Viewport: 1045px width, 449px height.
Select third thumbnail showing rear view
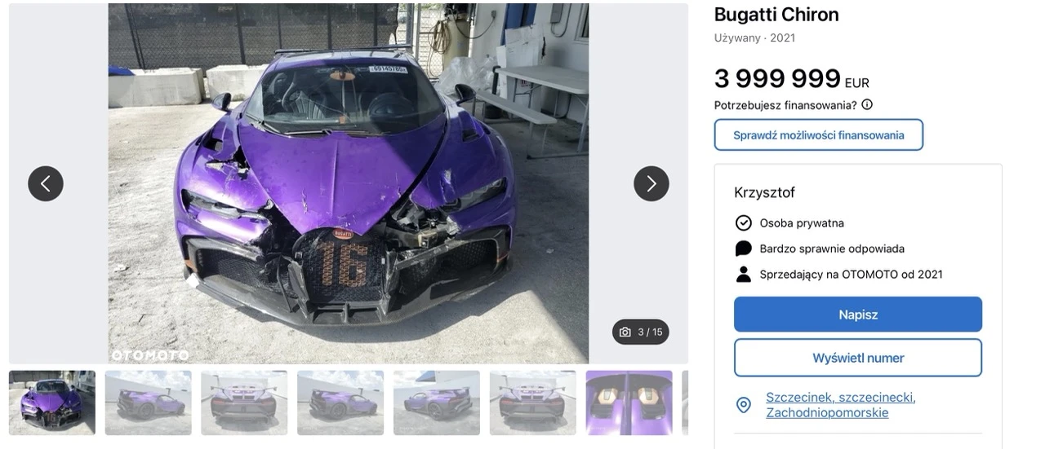[x=244, y=403]
